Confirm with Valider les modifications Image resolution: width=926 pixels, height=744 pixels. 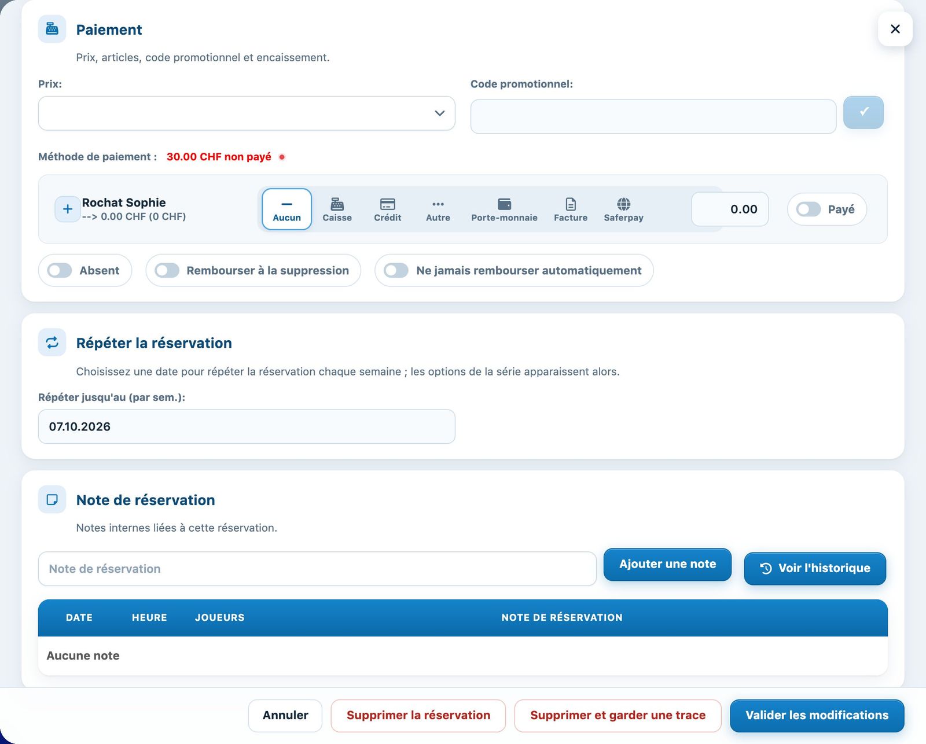(x=817, y=715)
